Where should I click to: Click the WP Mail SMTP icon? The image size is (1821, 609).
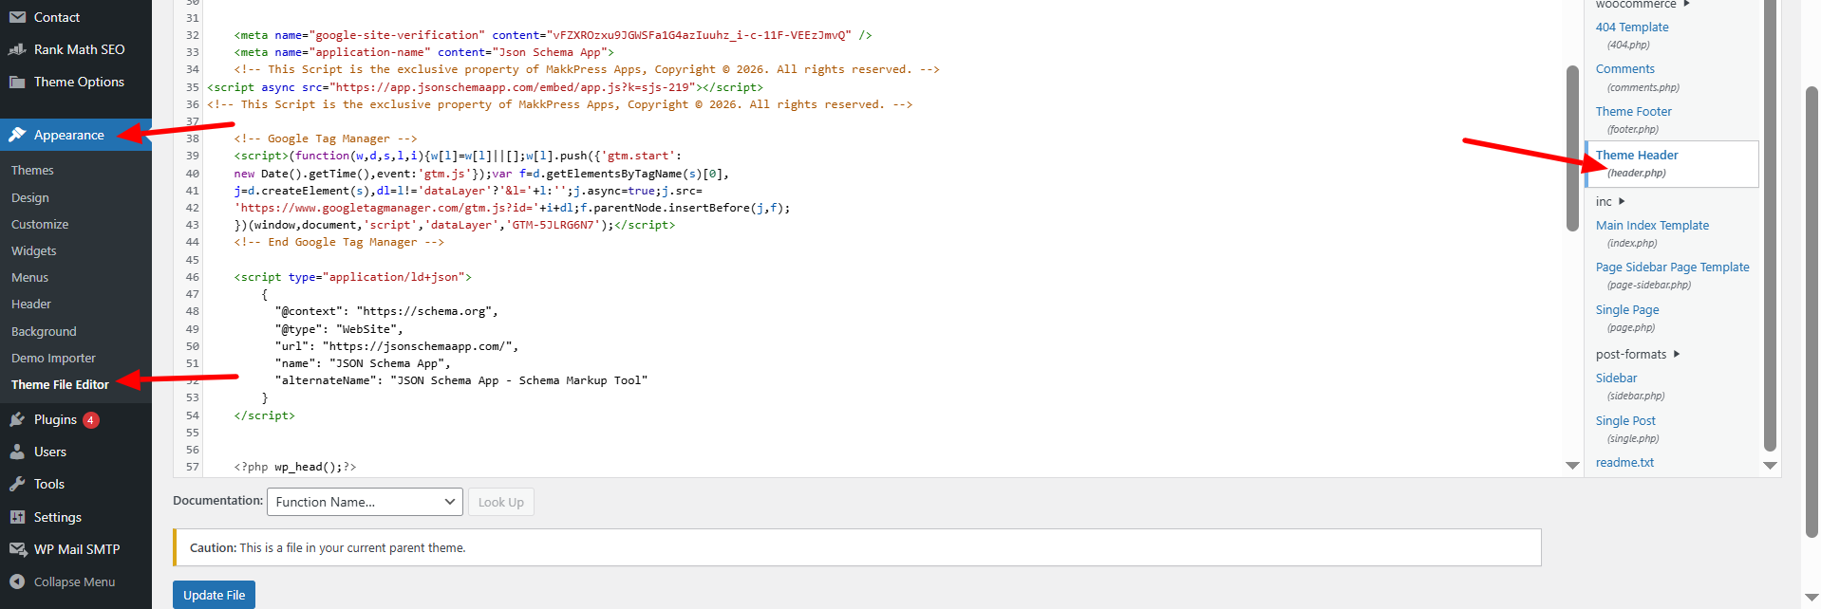click(x=17, y=549)
